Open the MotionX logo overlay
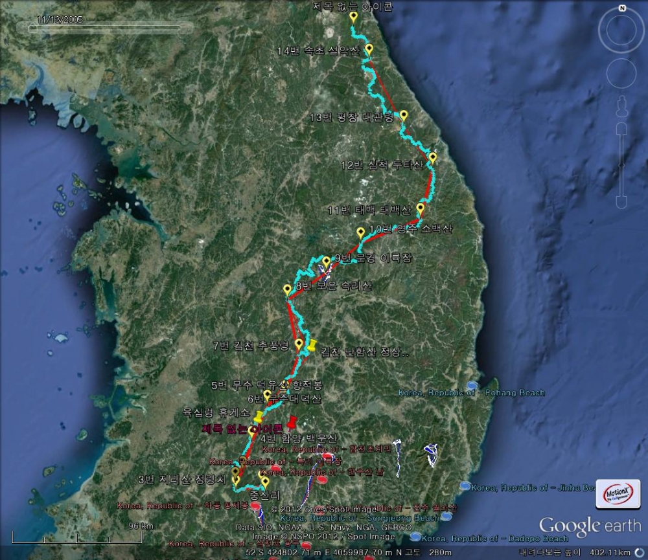 click(x=618, y=493)
